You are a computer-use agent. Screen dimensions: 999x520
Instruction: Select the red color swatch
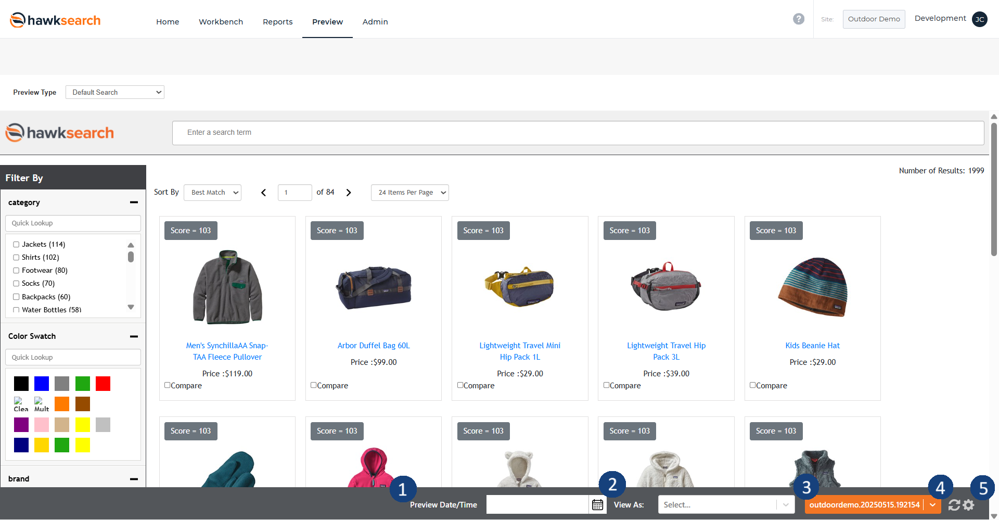(x=103, y=384)
